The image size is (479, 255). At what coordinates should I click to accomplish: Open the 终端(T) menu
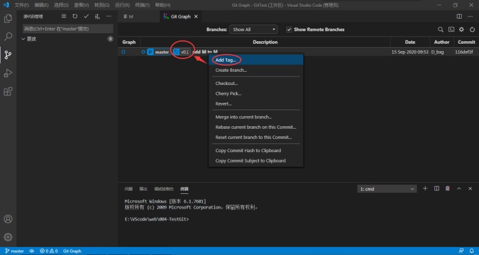[x=142, y=5]
